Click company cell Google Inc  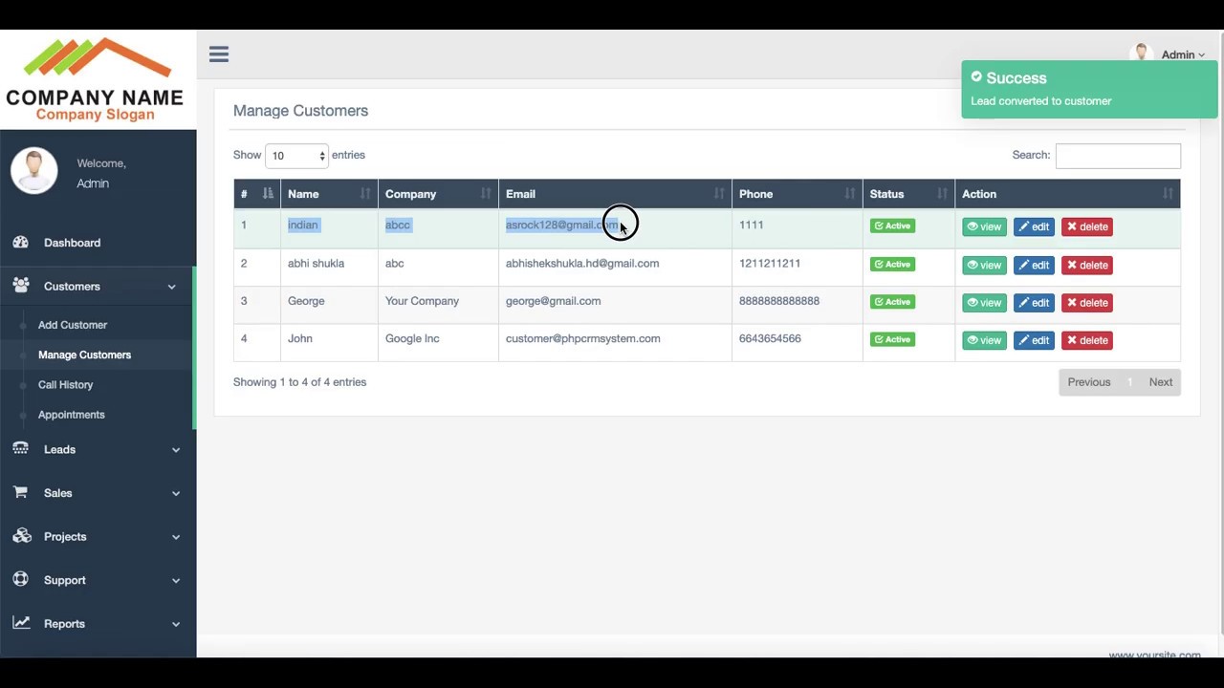coord(412,338)
